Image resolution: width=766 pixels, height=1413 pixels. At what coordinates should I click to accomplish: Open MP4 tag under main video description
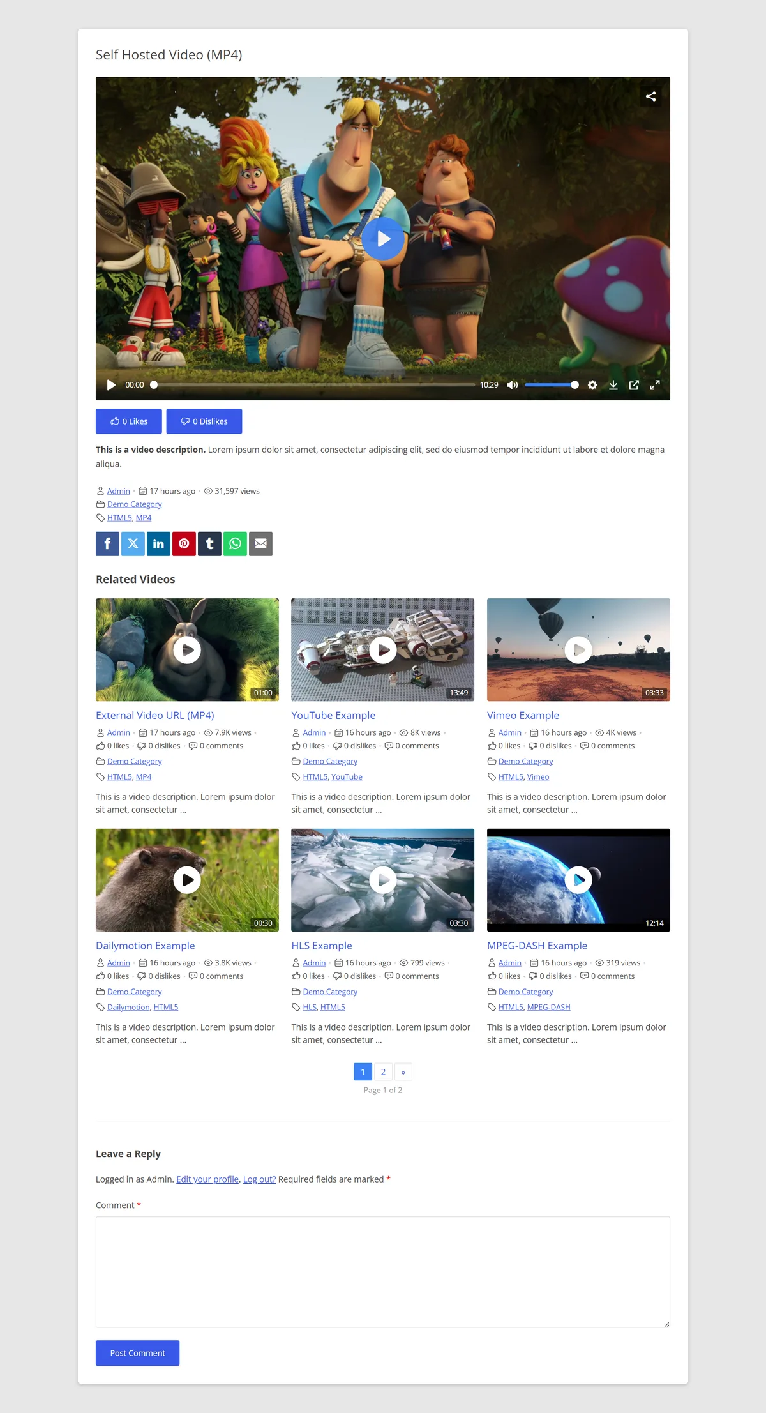point(144,518)
